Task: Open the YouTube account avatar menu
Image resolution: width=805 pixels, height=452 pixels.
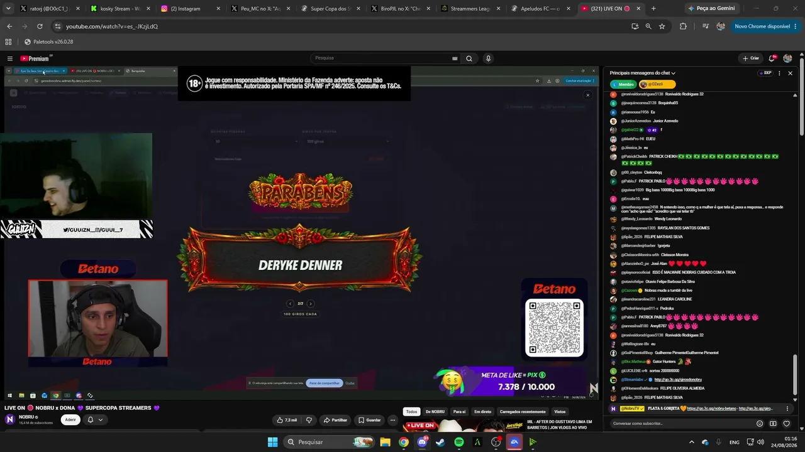Action: pyautogui.click(x=787, y=58)
